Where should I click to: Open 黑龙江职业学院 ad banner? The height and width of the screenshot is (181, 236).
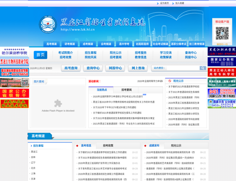222,51
